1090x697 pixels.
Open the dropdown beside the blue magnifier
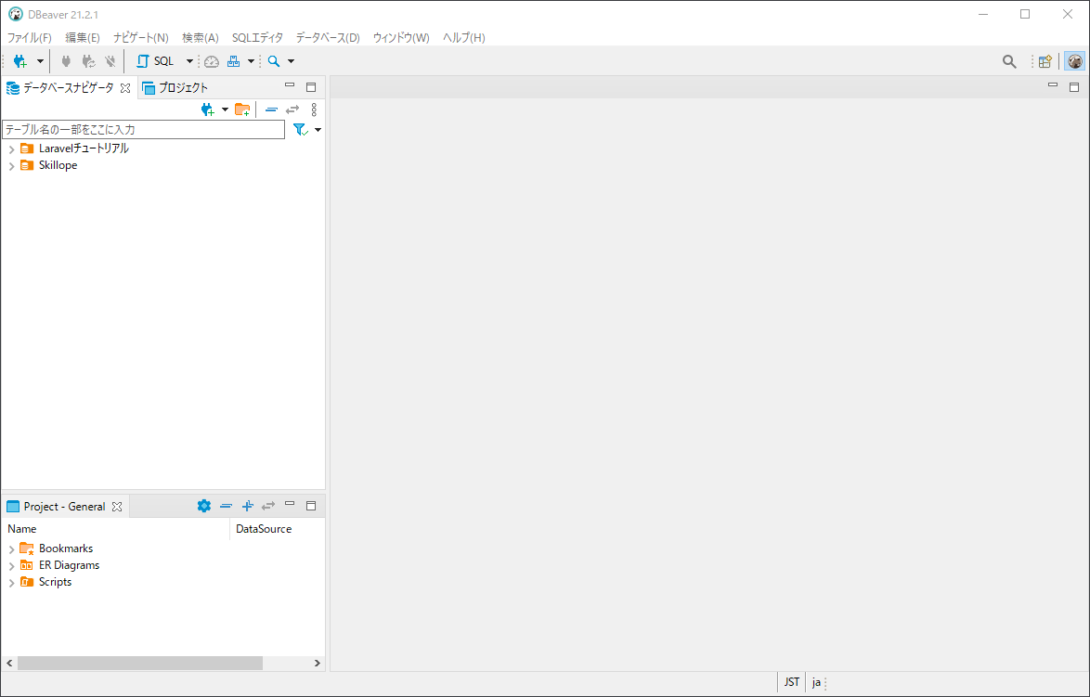(291, 61)
